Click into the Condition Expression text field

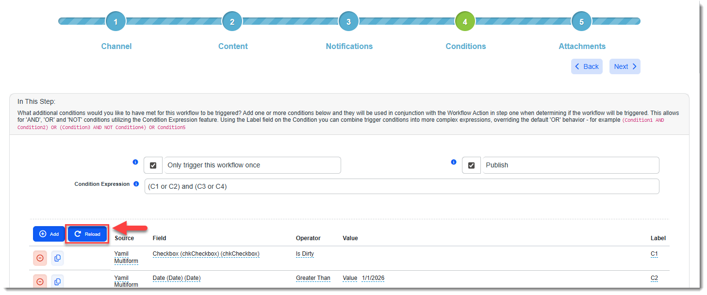[x=401, y=186]
